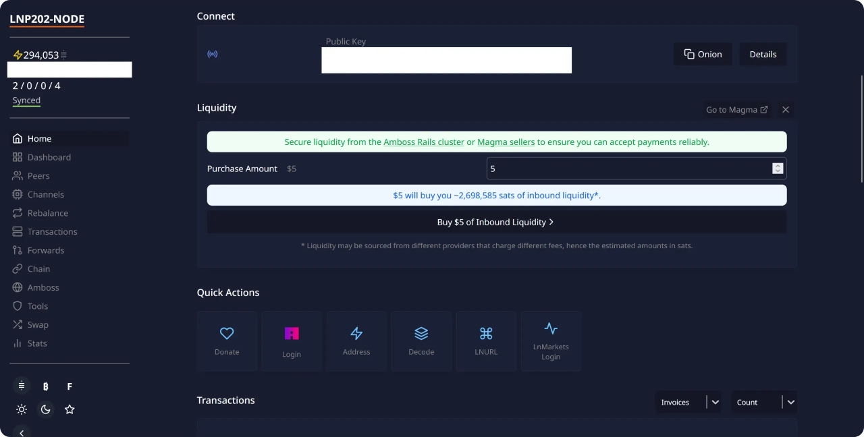864x437 pixels.
Task: Select the LNURL quick action
Action: 486,341
